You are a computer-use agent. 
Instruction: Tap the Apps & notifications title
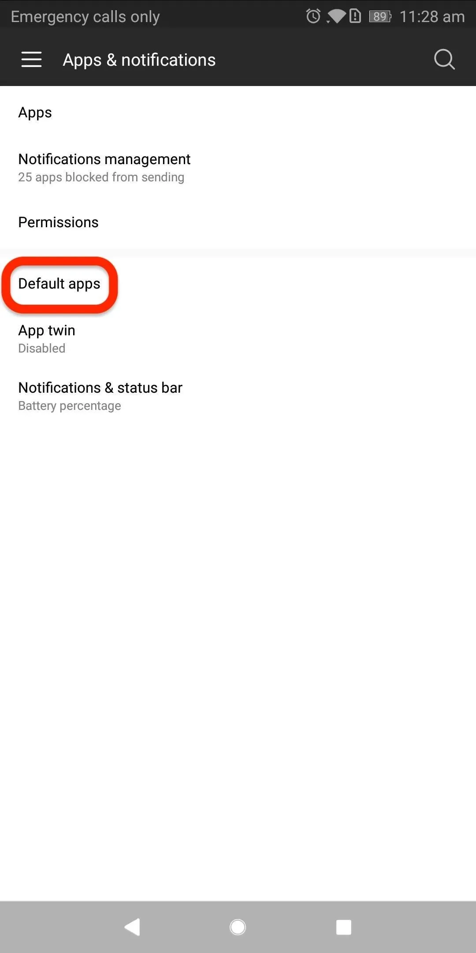click(x=139, y=60)
